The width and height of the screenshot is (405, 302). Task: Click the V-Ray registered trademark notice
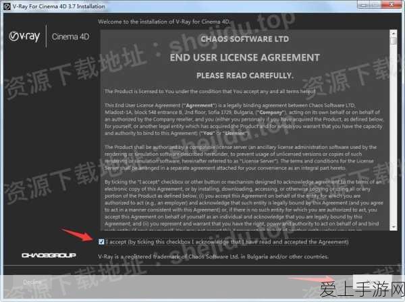(x=213, y=257)
